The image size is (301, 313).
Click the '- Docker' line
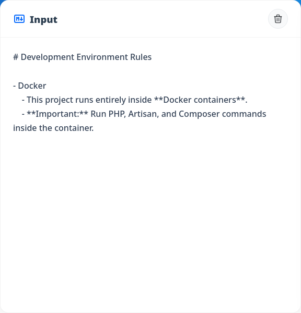tap(30, 86)
